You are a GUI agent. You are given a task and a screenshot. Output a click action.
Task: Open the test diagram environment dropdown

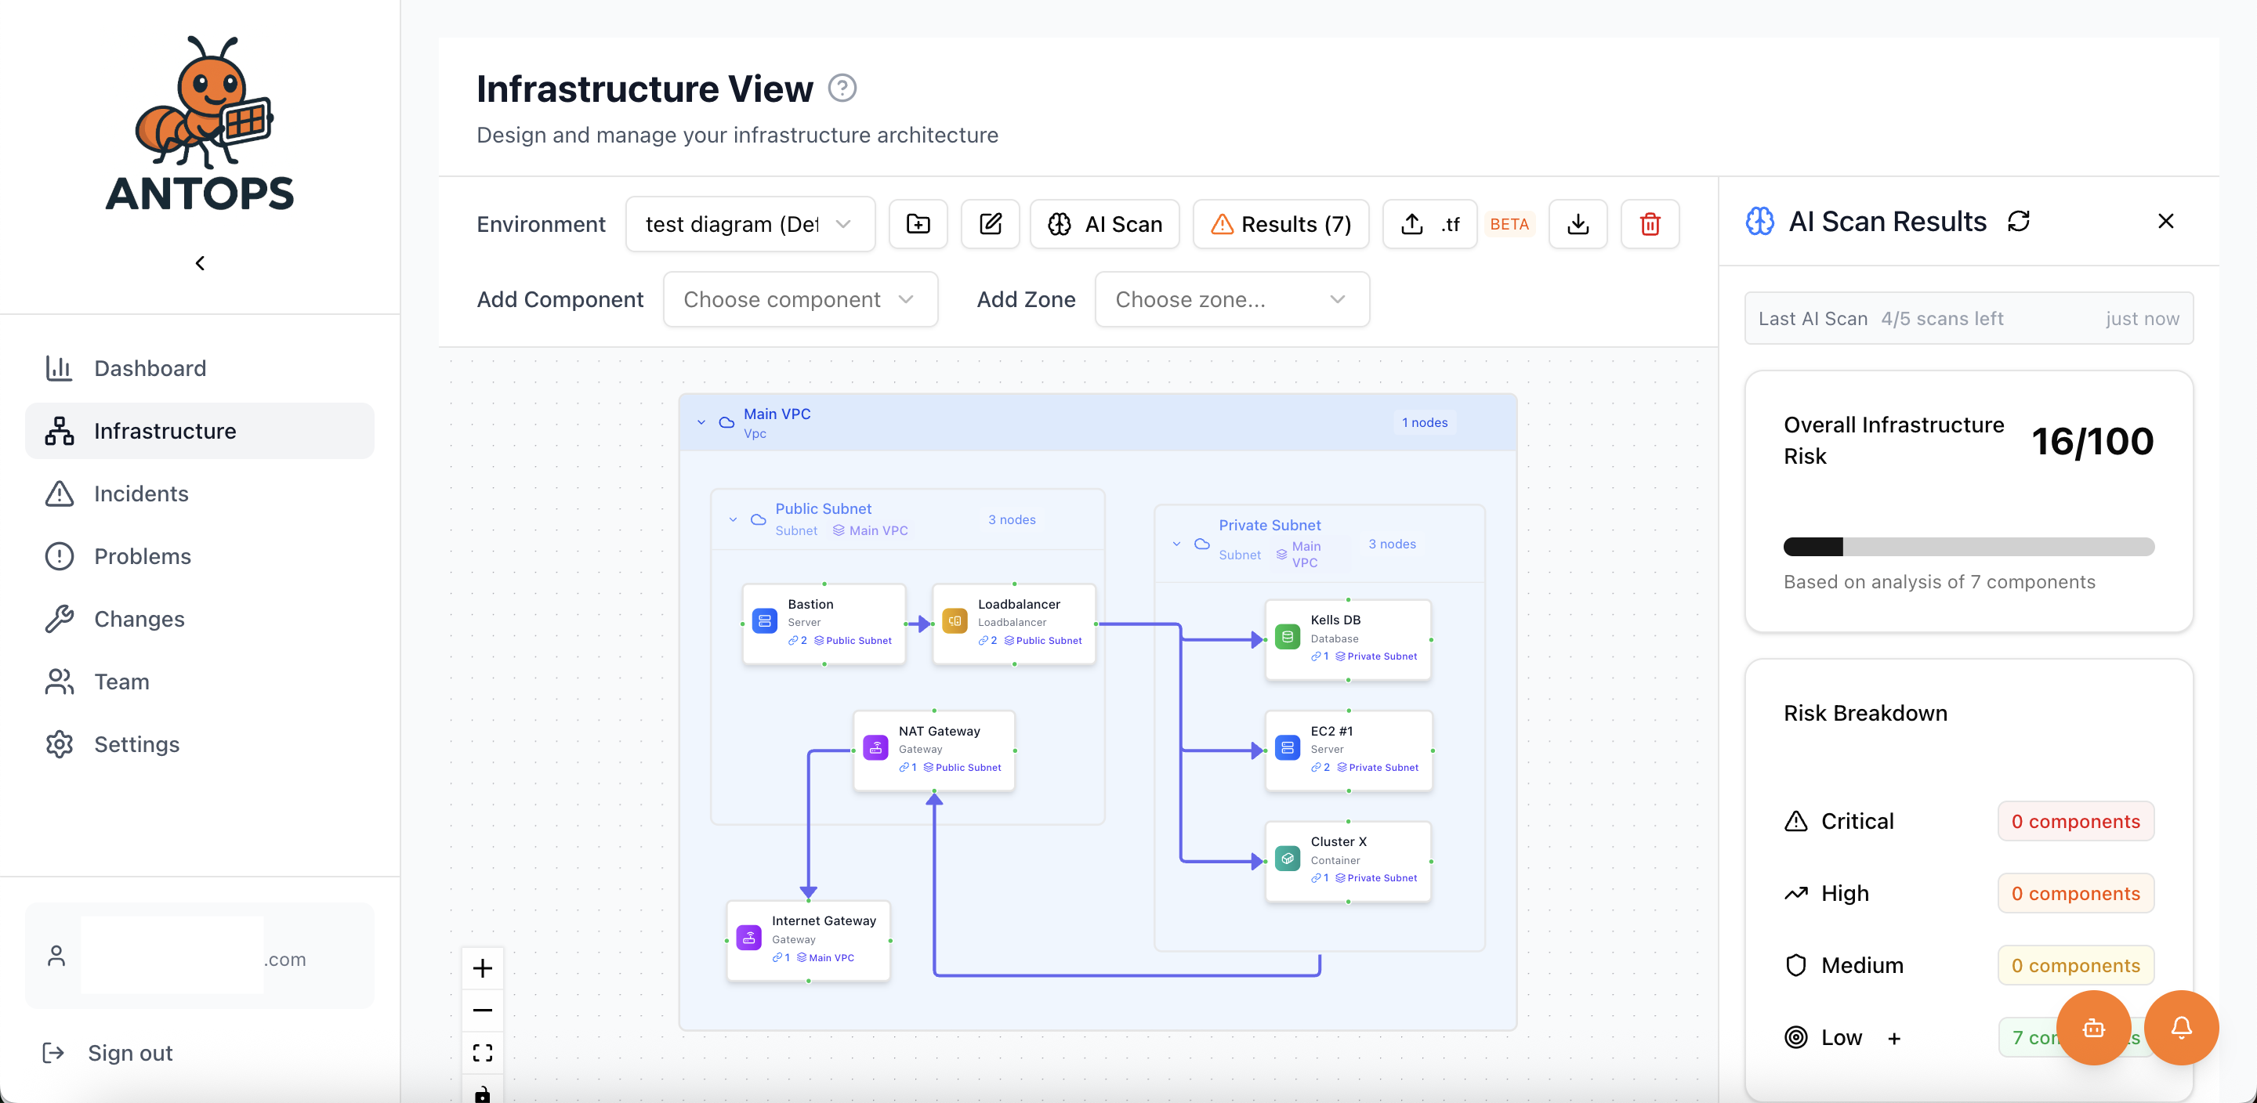click(750, 224)
